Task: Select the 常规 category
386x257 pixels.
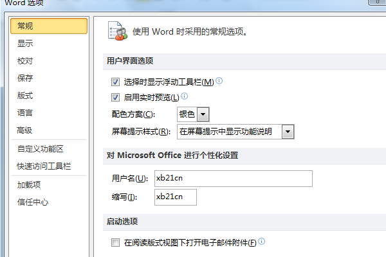Action: (x=49, y=26)
